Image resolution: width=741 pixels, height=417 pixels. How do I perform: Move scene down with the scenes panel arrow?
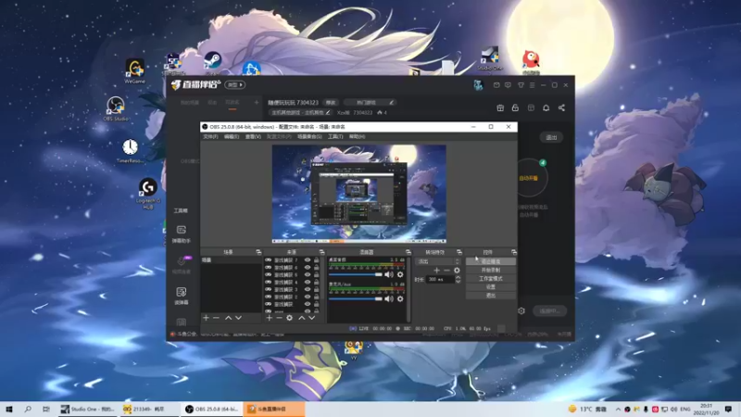pos(238,318)
